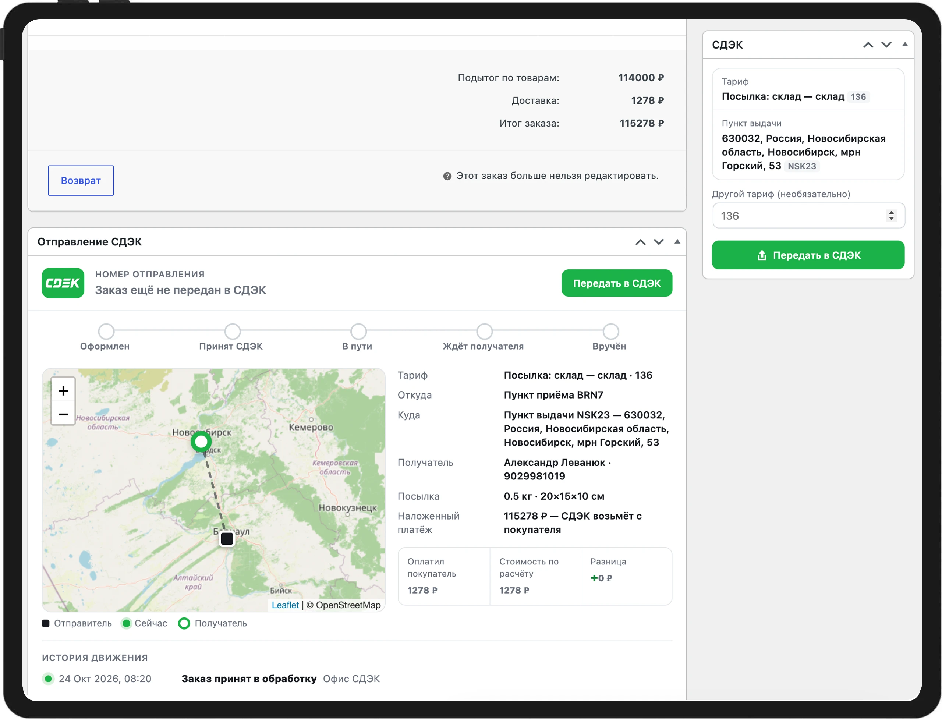This screenshot has width=942, height=719.
Task: Move the СДЭК sidebar panel down
Action: point(886,45)
